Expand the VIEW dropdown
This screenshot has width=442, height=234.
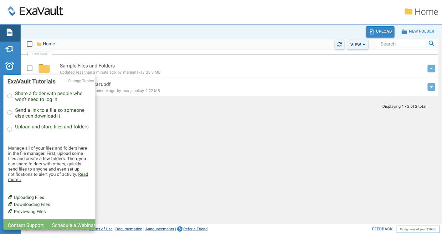tap(358, 45)
